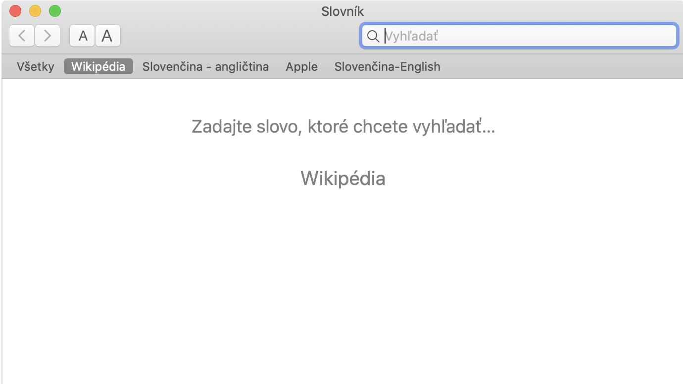Increase text size with the large A button
683x384 pixels.
[107, 36]
